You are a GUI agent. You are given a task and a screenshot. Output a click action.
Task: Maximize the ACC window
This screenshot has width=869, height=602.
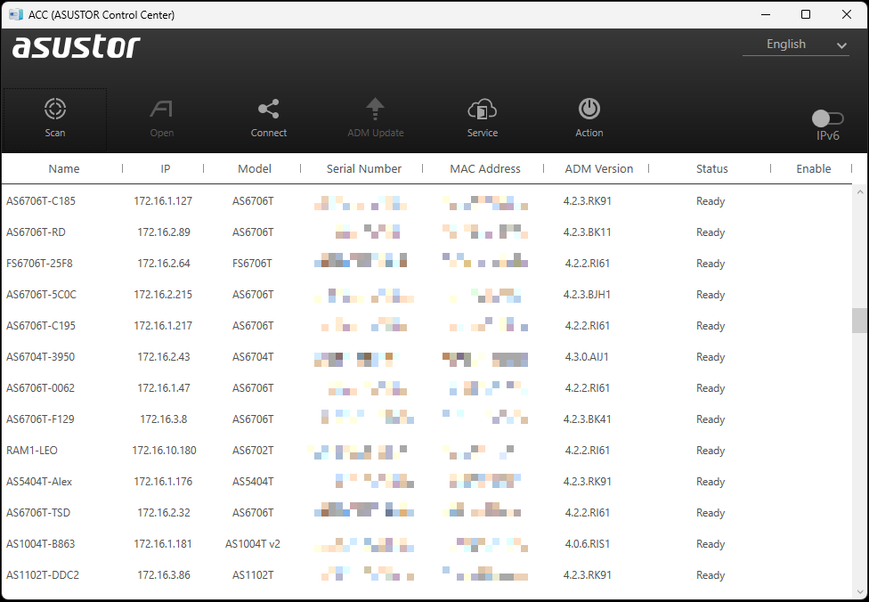806,14
